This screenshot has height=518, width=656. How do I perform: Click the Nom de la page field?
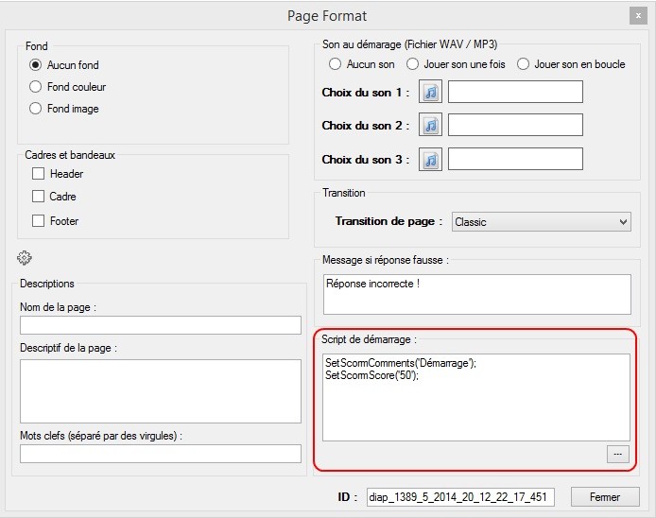click(161, 325)
